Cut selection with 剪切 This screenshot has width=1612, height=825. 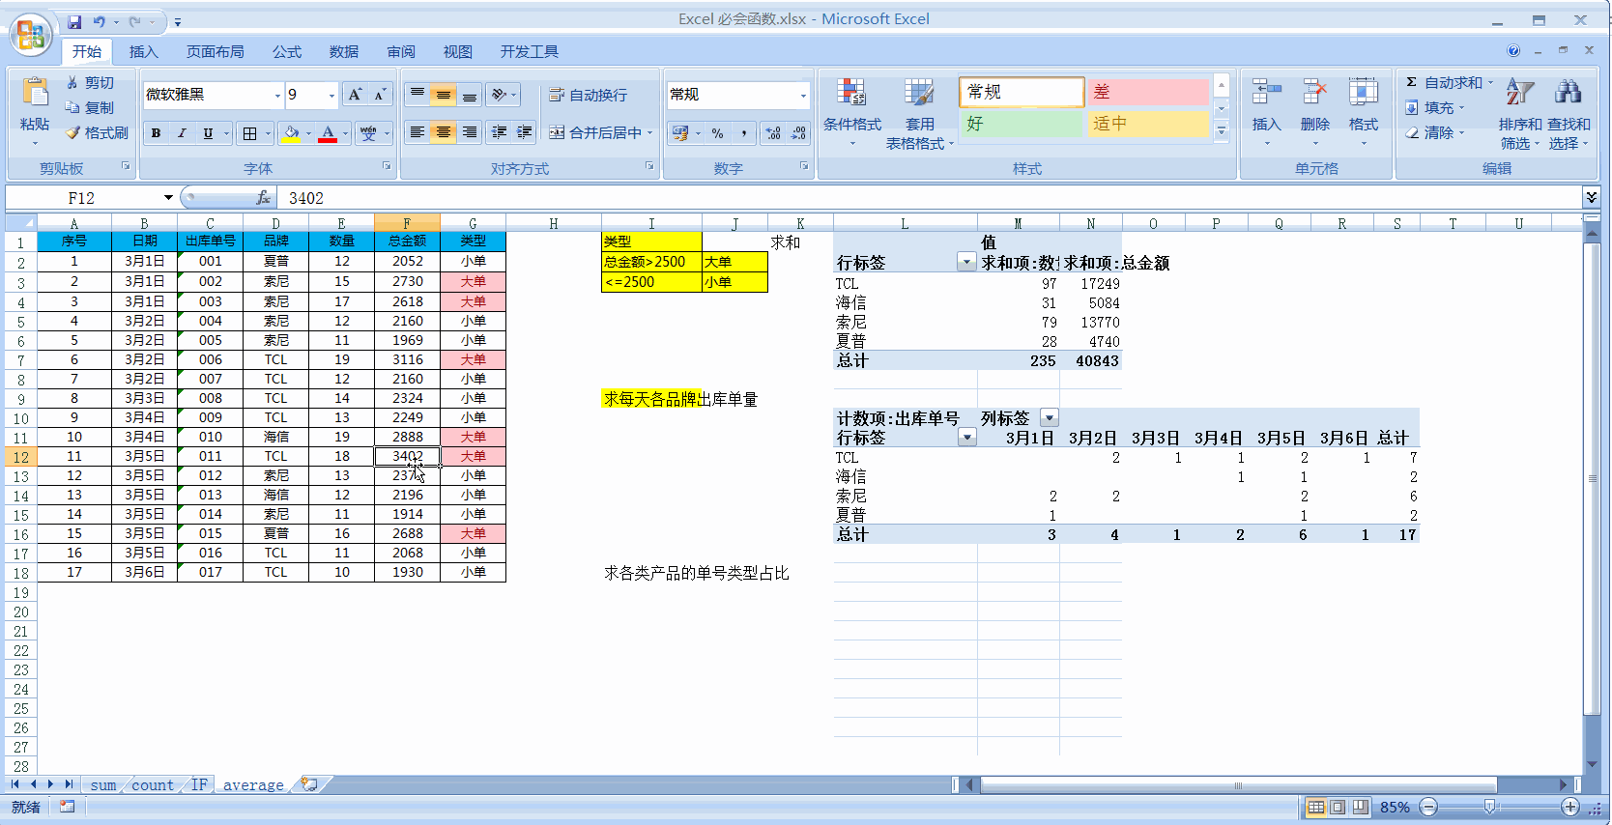tap(90, 83)
